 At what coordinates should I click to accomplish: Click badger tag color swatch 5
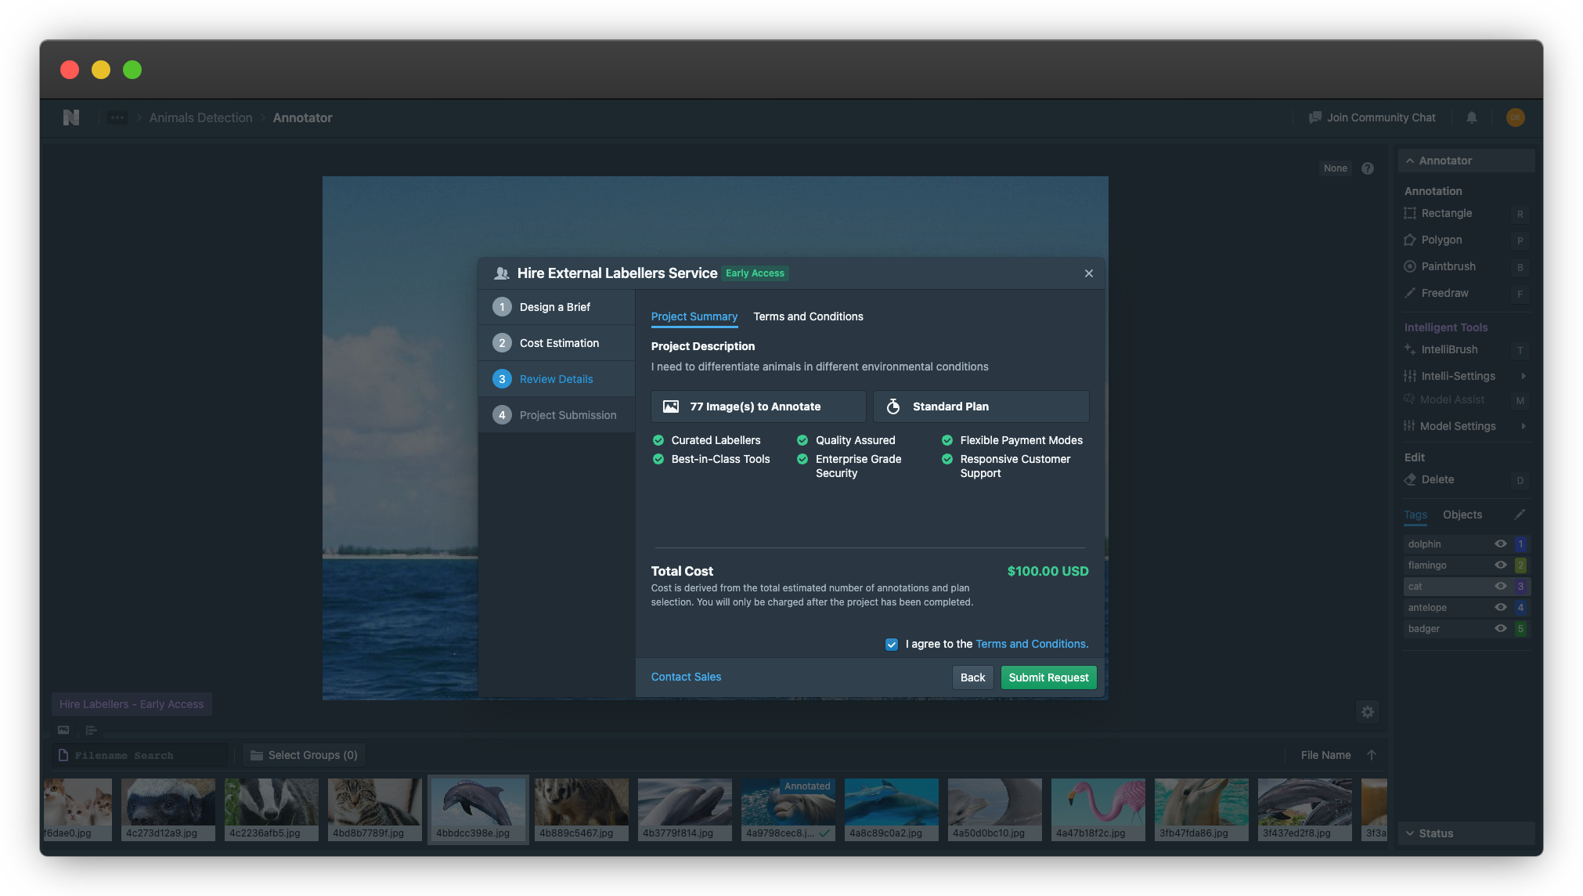[x=1520, y=628]
